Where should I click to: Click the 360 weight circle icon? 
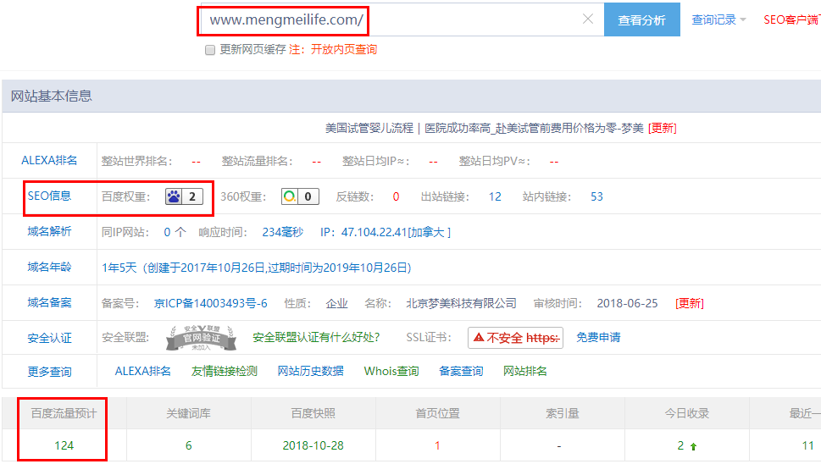click(289, 196)
